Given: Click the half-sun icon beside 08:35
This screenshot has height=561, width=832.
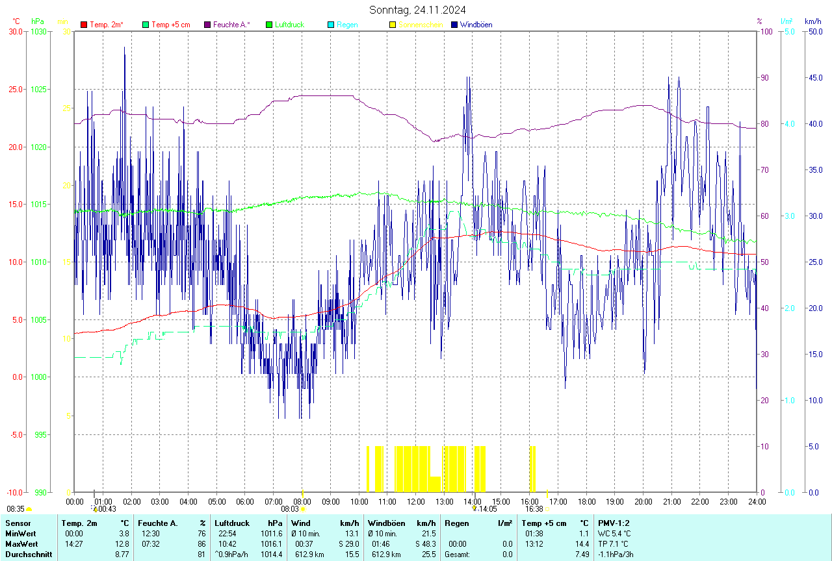Looking at the screenshot, I should pyautogui.click(x=29, y=510).
